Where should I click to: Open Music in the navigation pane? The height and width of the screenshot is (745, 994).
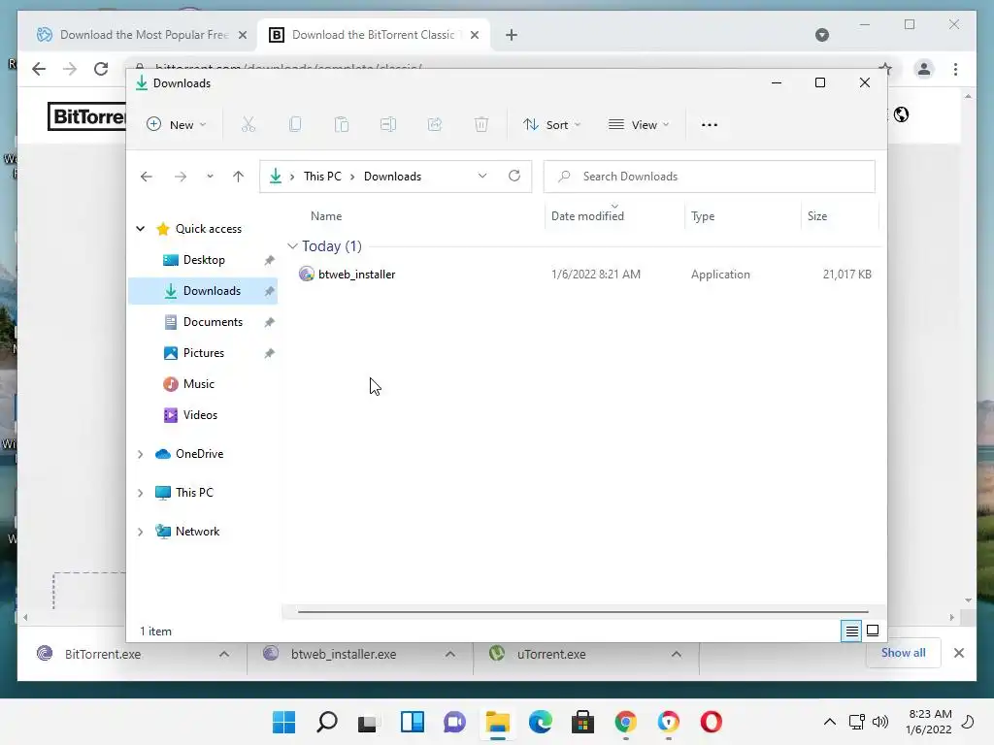204,384
